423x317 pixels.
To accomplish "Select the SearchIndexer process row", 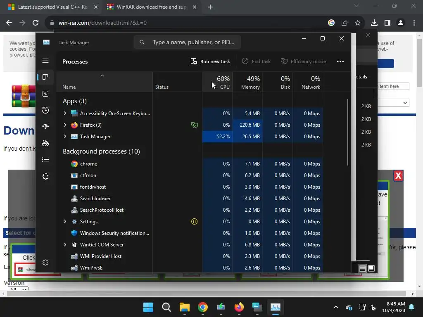I will [190, 199].
